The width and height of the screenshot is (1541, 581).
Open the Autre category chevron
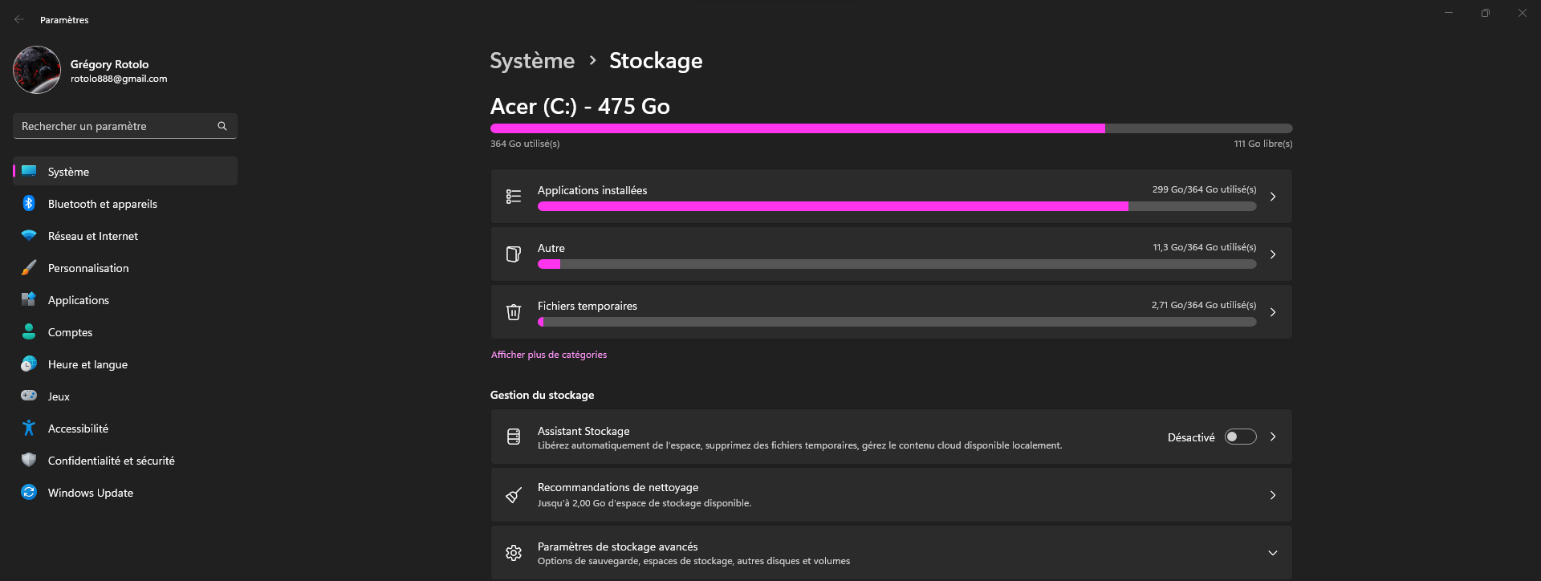click(1272, 254)
